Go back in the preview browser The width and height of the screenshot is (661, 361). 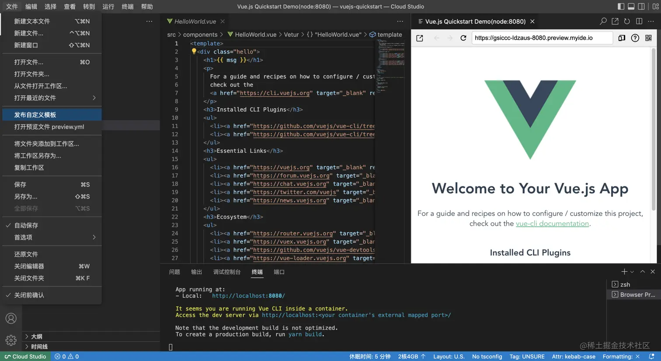[x=436, y=38]
